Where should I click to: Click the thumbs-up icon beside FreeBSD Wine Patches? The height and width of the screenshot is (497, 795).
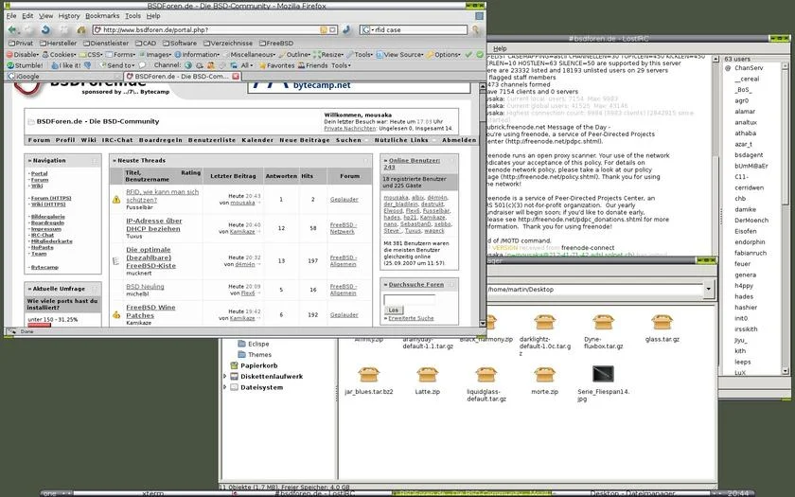click(116, 315)
